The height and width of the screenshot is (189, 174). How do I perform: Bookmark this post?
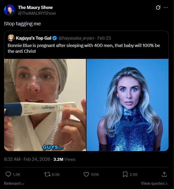(x=125, y=174)
